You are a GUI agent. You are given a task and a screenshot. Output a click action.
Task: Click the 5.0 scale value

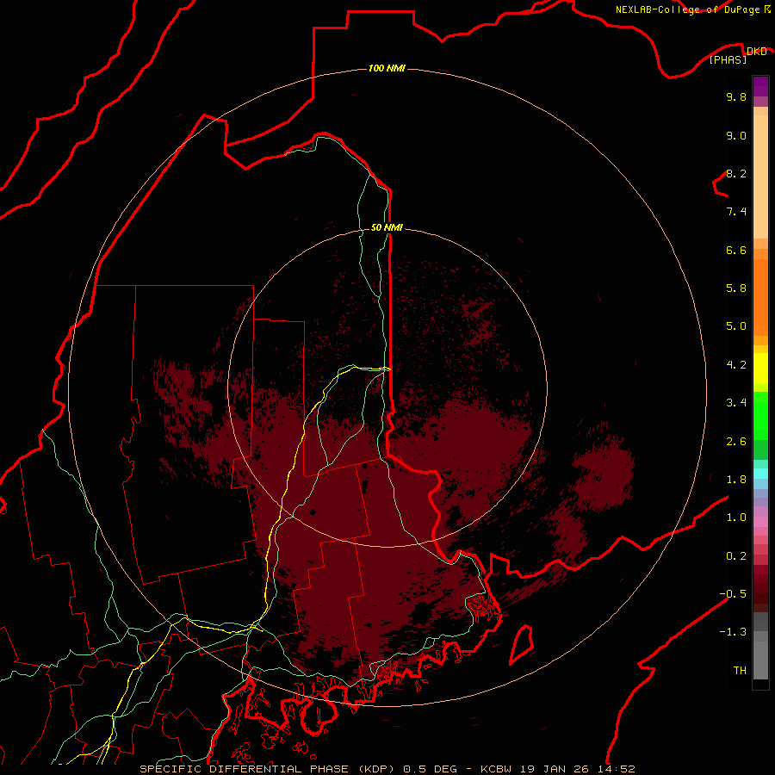click(736, 326)
